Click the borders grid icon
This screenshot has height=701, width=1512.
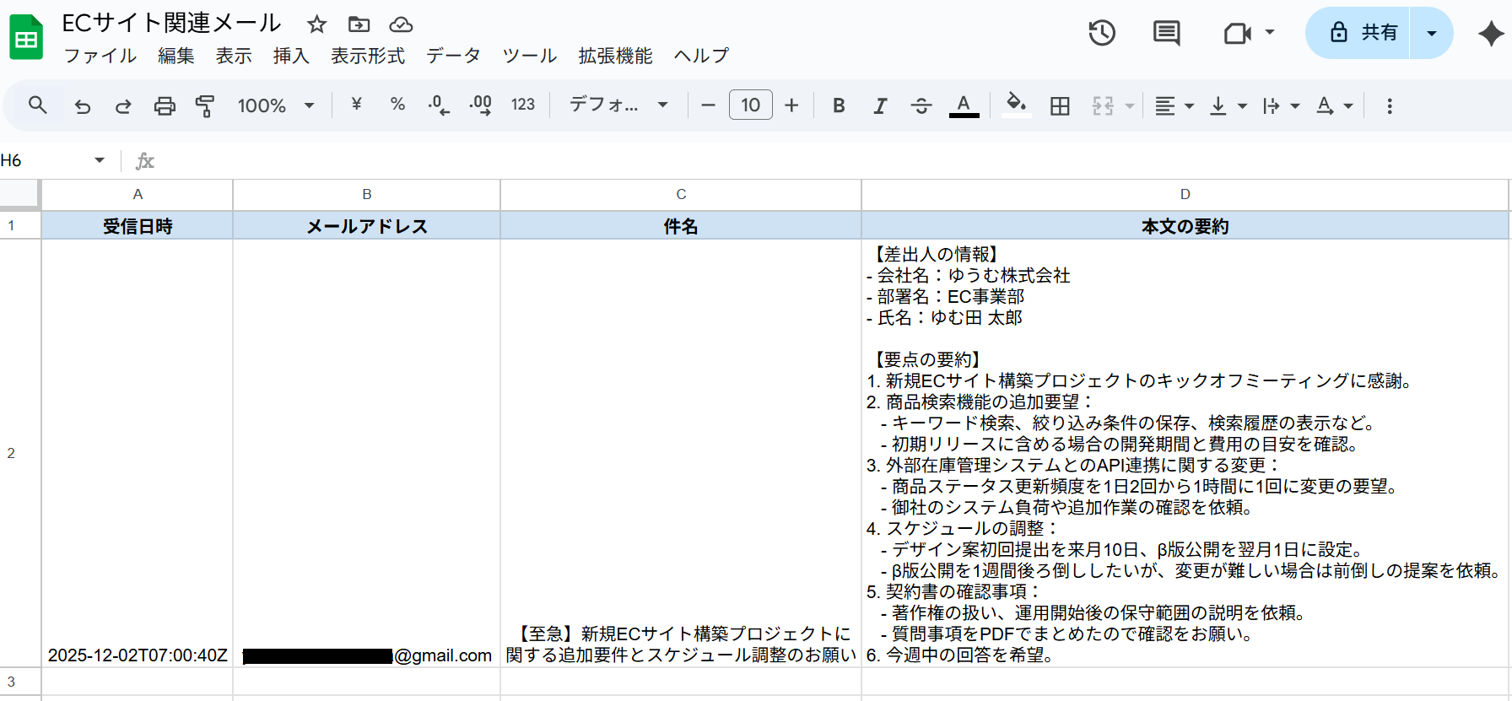[1060, 106]
